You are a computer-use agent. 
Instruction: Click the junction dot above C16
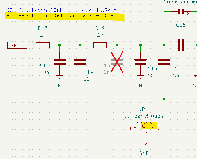pos(140,45)
